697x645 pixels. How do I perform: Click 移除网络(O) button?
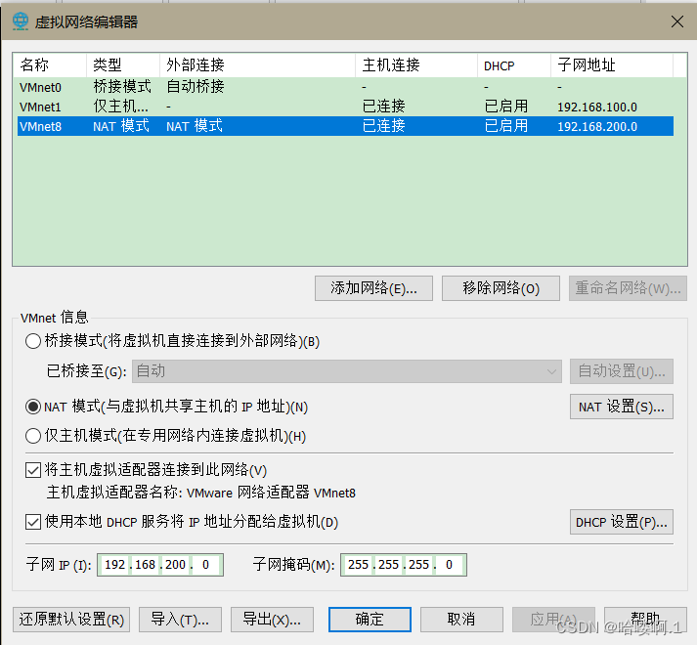point(501,288)
